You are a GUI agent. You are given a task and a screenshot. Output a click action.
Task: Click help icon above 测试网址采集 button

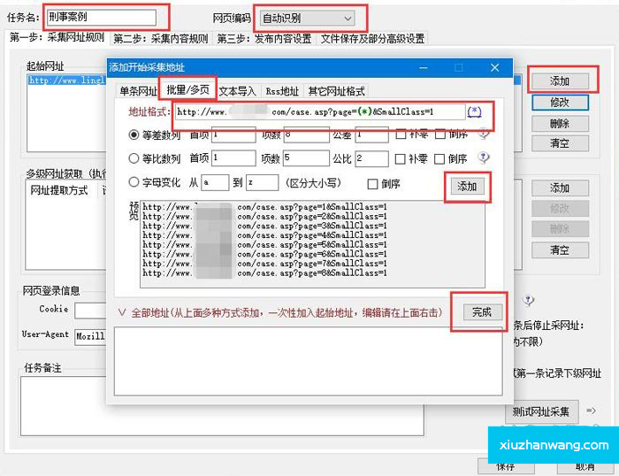click(528, 300)
